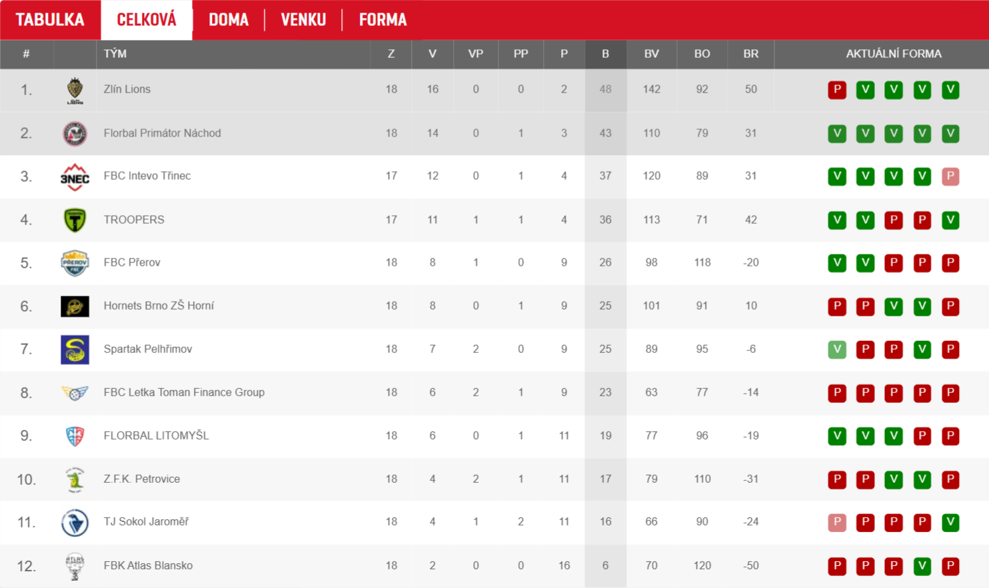Sort table by BV column header

pos(651,54)
